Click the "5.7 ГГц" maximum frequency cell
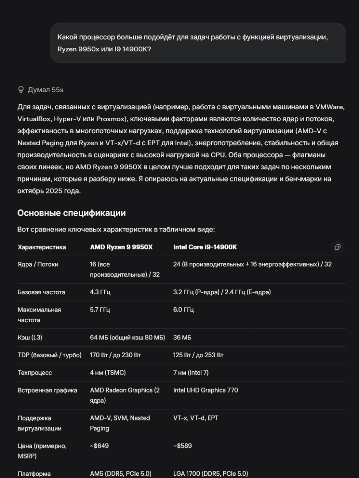This screenshot has width=359, height=478. point(100,310)
